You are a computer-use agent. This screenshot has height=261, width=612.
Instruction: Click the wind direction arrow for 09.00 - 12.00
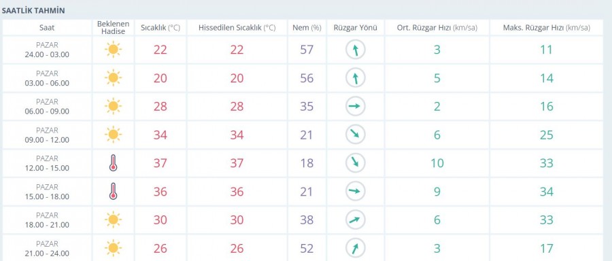pyautogui.click(x=356, y=135)
